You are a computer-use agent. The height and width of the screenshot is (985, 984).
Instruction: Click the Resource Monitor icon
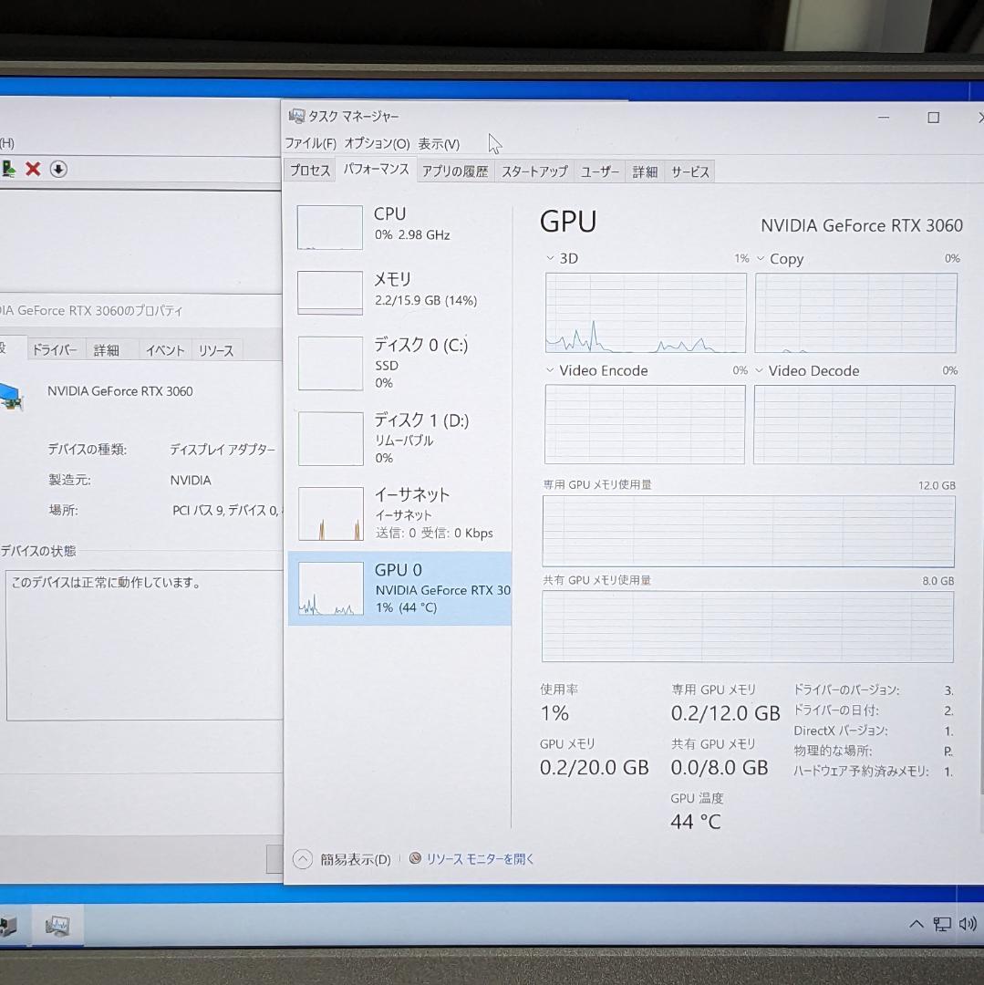[x=415, y=858]
